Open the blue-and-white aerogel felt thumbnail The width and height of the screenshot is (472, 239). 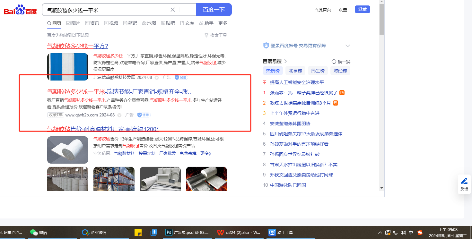tap(68, 67)
